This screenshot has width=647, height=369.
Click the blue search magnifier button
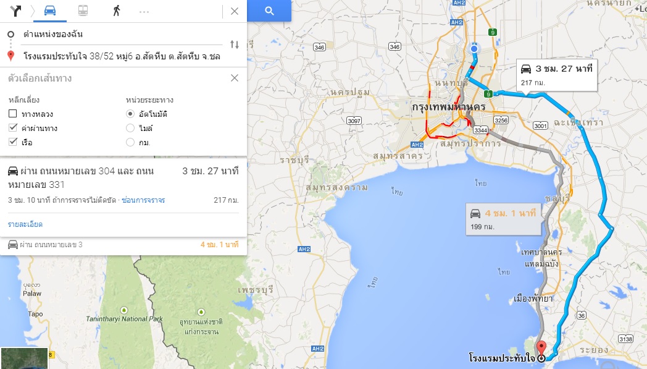269,11
